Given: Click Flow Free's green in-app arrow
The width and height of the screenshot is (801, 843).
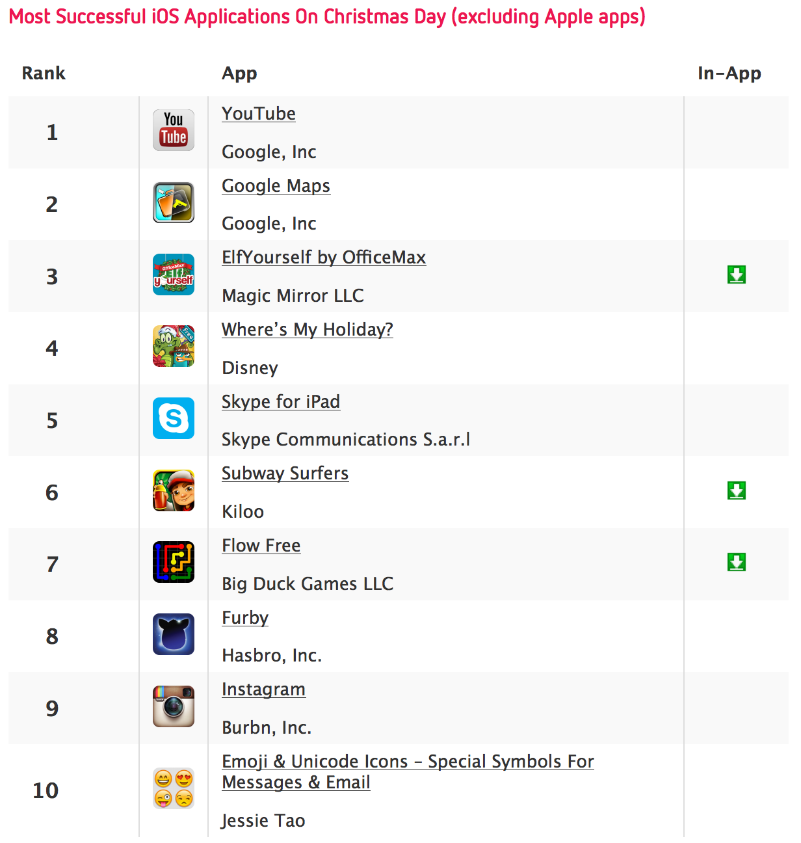Looking at the screenshot, I should coord(737,562).
